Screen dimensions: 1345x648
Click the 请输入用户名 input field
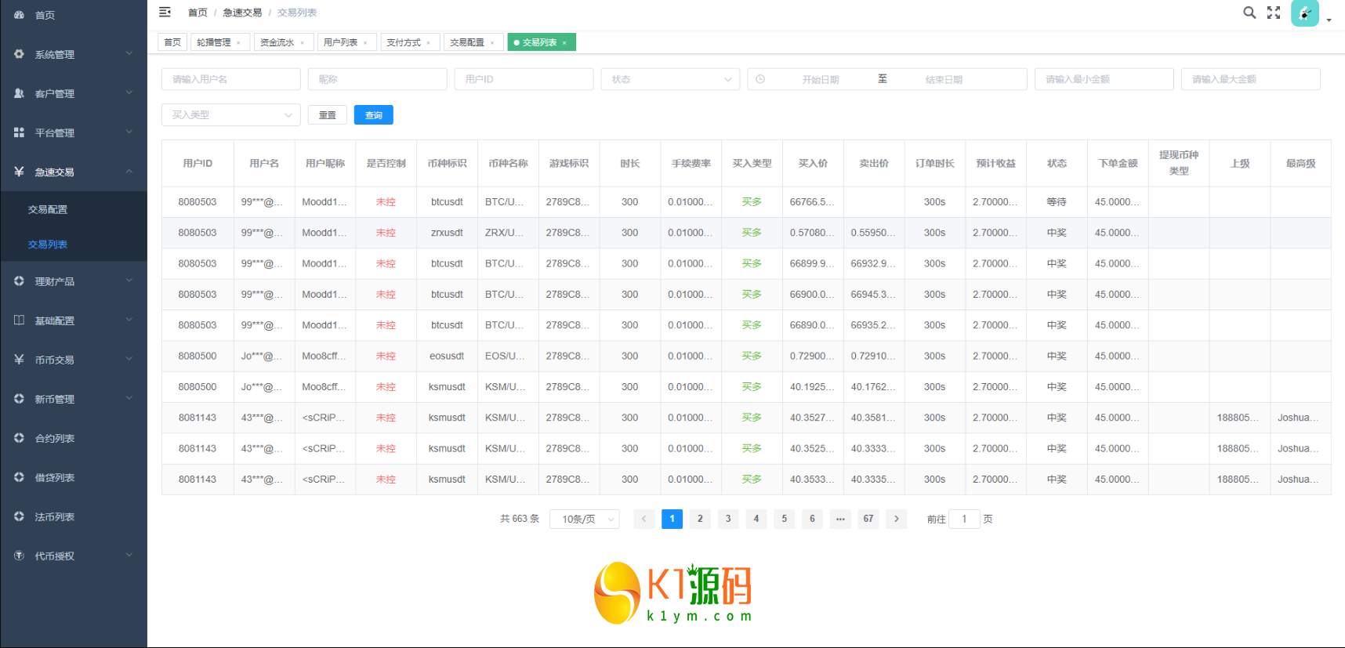[x=230, y=79]
